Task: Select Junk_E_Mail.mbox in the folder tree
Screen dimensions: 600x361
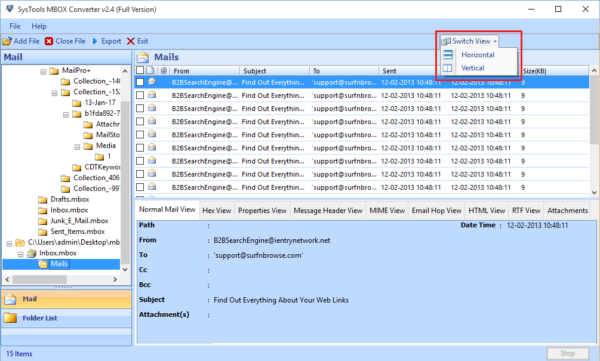Action: coord(79,221)
